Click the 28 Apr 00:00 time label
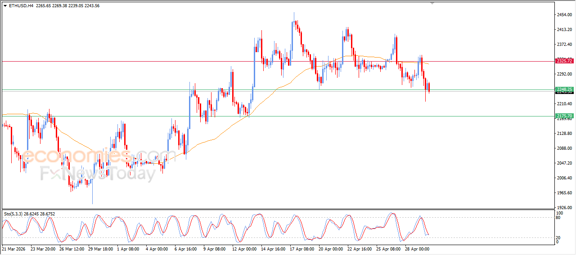The width and height of the screenshot is (576, 255). click(x=417, y=248)
